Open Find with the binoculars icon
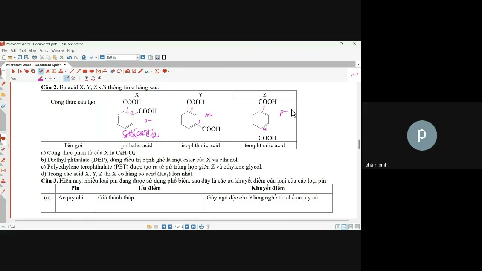Screen dimensions: 482x271 (84, 58)
